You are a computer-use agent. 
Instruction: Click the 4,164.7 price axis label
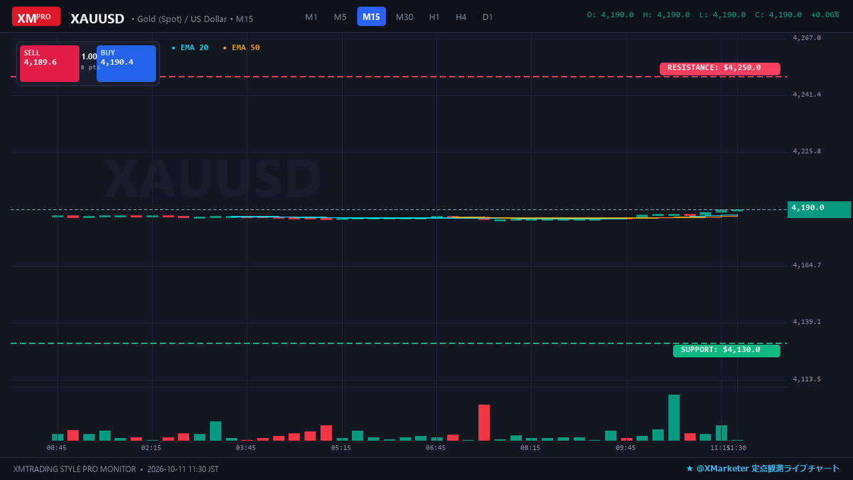807,265
